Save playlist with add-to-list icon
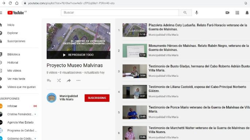250x140 pixels. [x=49, y=80]
